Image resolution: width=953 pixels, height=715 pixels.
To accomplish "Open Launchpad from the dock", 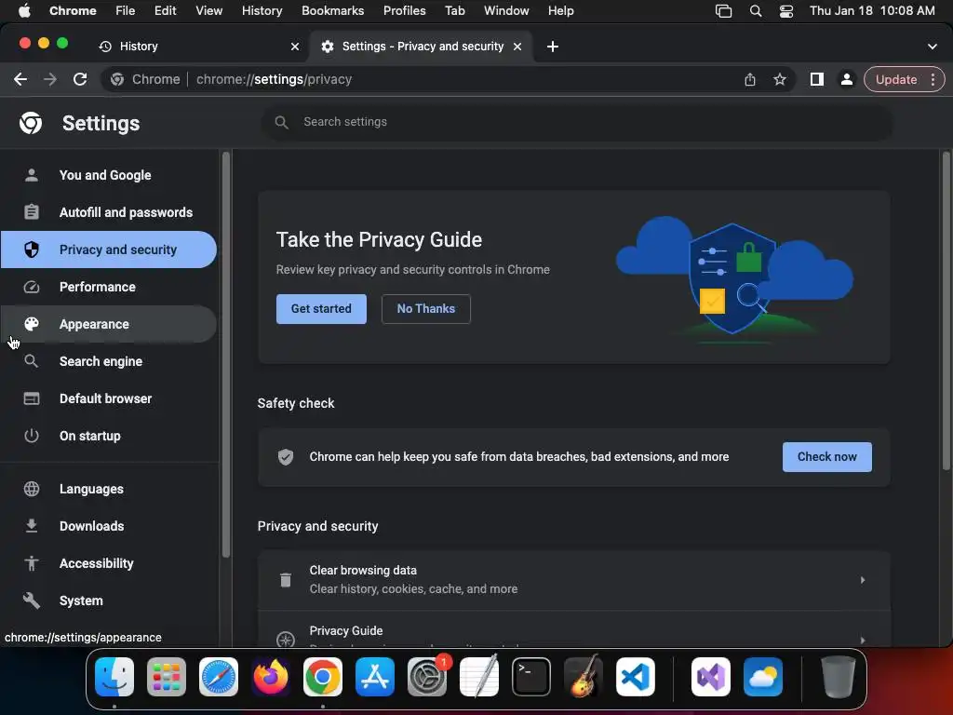I will tap(167, 677).
